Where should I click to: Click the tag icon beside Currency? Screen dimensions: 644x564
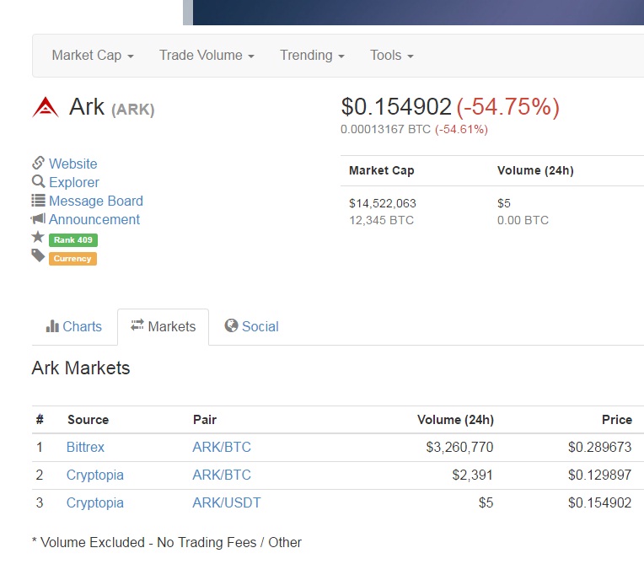(38, 255)
